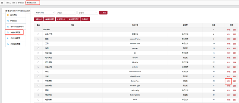
Task: Open 选择医院 with the yellow bookmark icon
Action: (x=16, y=15)
